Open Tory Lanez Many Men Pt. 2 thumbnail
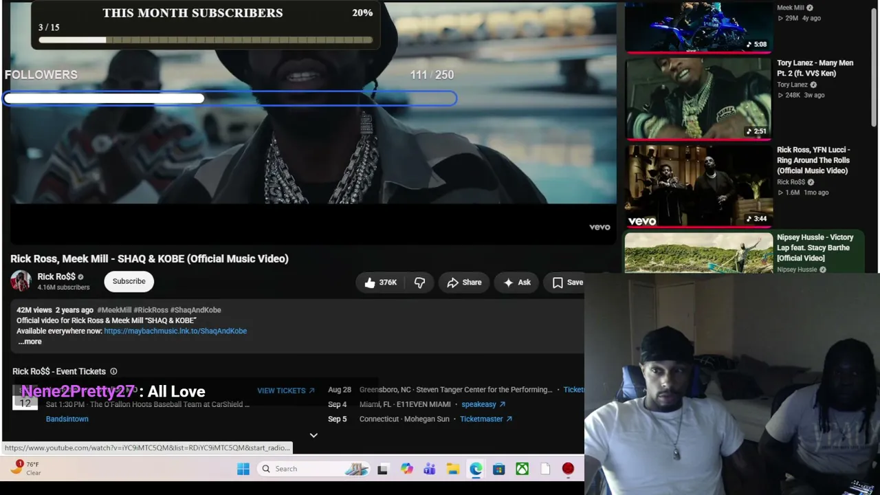Viewport: 880px width, 495px height. (698, 98)
